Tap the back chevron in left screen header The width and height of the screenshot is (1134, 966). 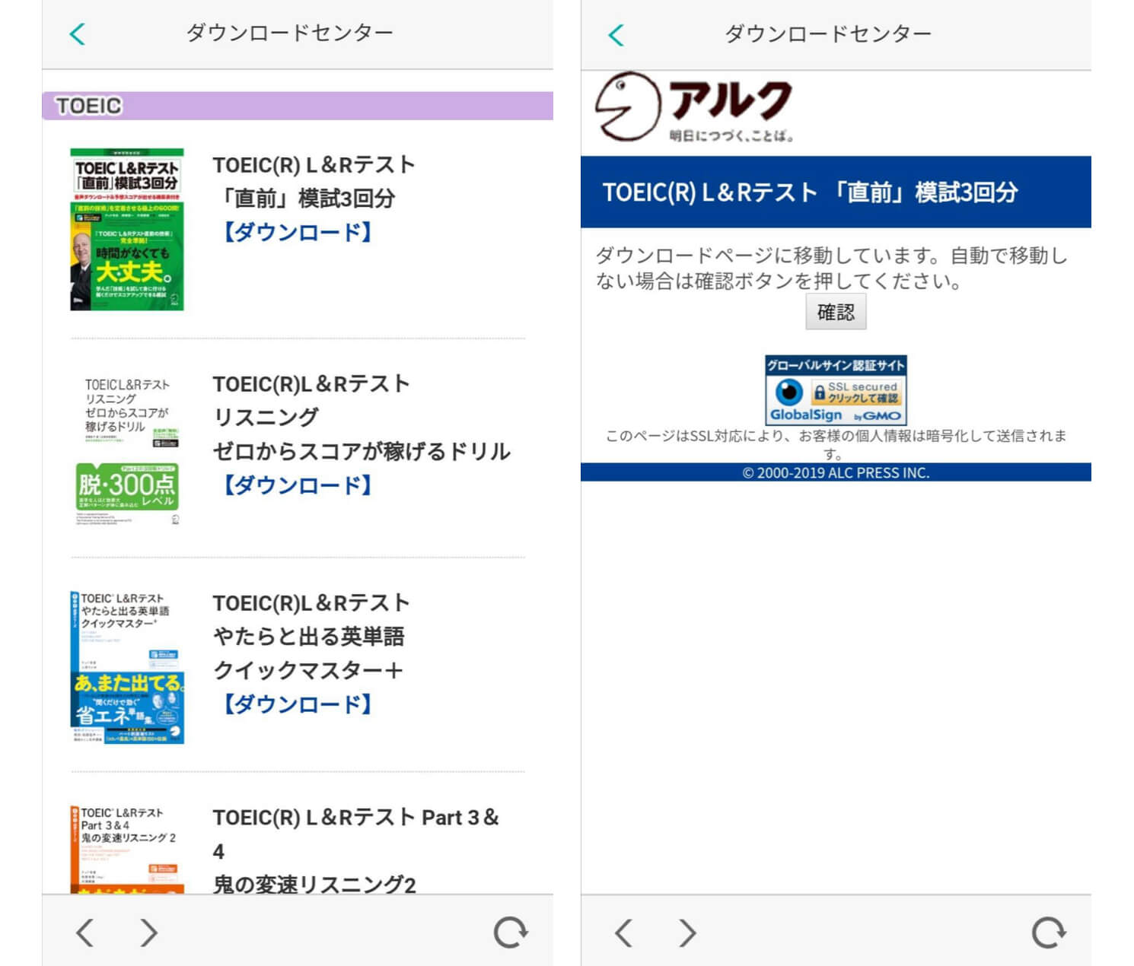(x=78, y=33)
